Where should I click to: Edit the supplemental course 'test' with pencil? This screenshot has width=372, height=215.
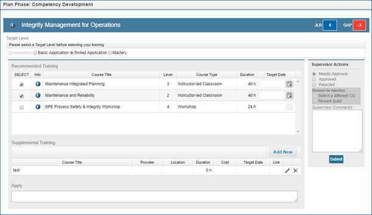point(287,170)
